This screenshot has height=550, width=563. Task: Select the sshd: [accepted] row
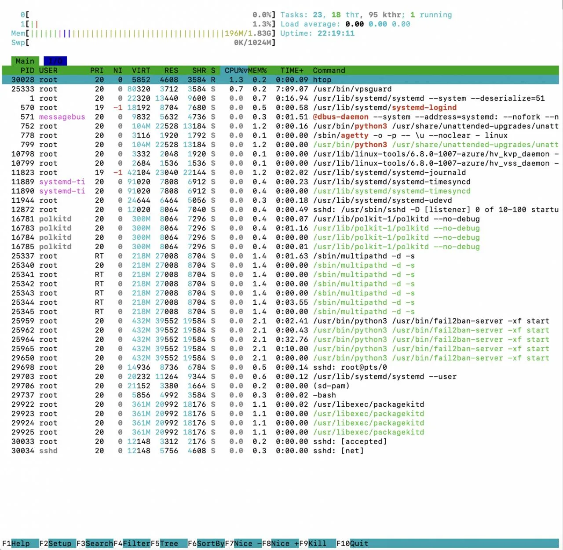(x=281, y=441)
